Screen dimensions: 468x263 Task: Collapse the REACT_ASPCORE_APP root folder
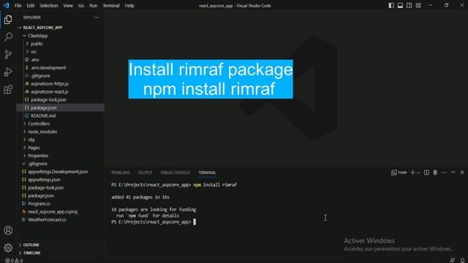tap(60, 28)
